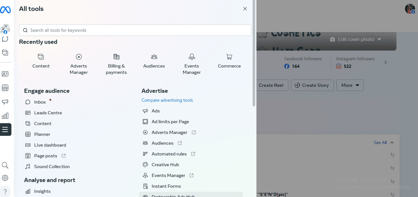Open recently used Billing & payments

point(116,64)
